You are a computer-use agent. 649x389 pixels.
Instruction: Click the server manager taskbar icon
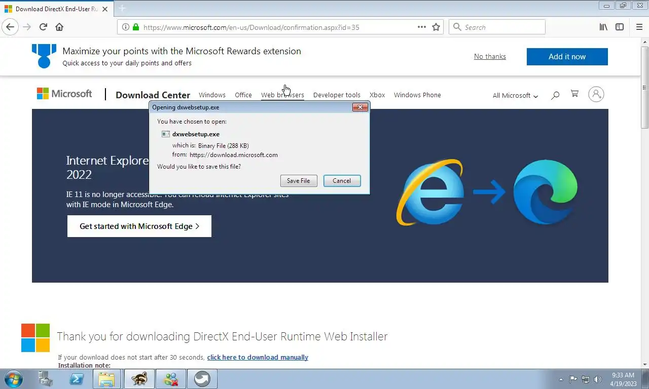(x=46, y=379)
